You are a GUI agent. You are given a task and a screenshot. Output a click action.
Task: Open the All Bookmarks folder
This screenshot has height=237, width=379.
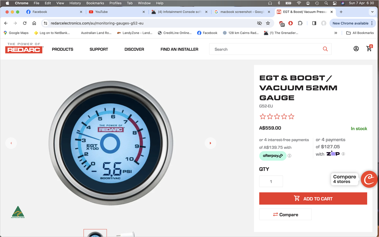click(x=360, y=33)
